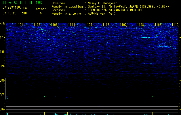This screenshot has height=115, width=181.
Task: Click the 'Observer' field label
Action: click(x=58, y=3)
